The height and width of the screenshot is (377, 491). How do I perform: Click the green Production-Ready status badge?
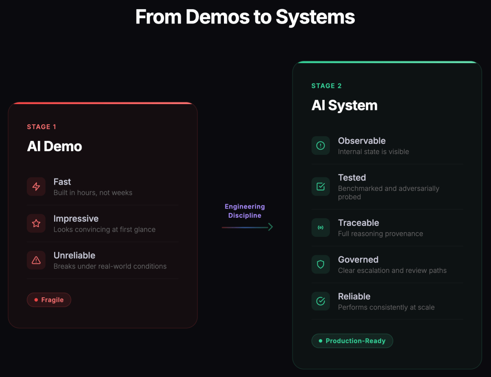(352, 341)
